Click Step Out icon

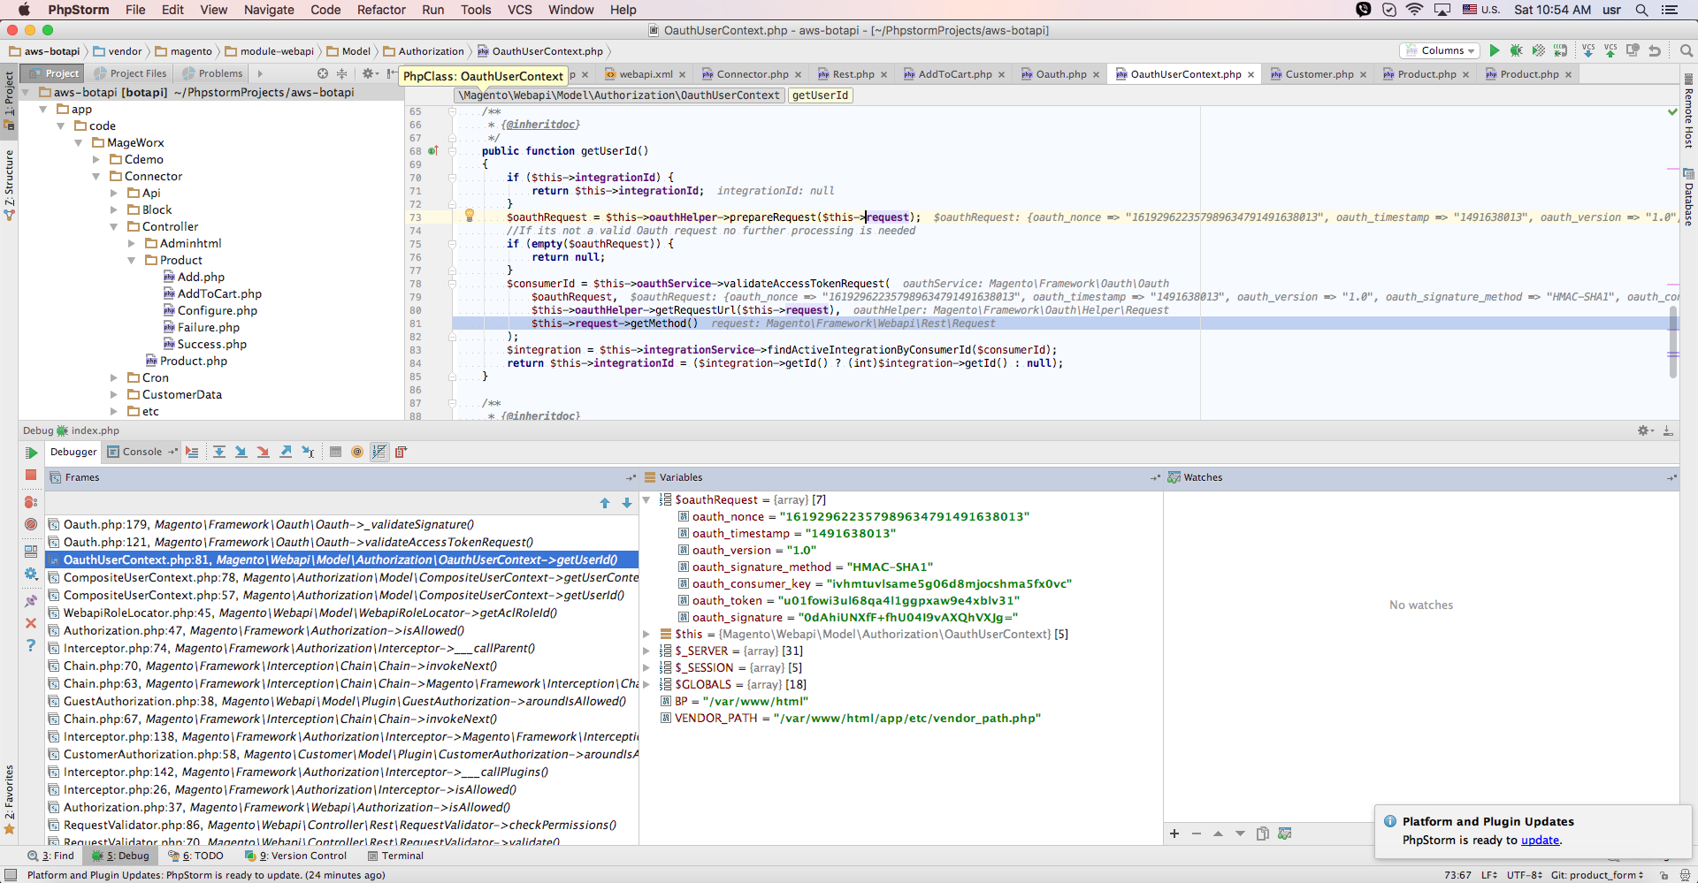(x=286, y=452)
